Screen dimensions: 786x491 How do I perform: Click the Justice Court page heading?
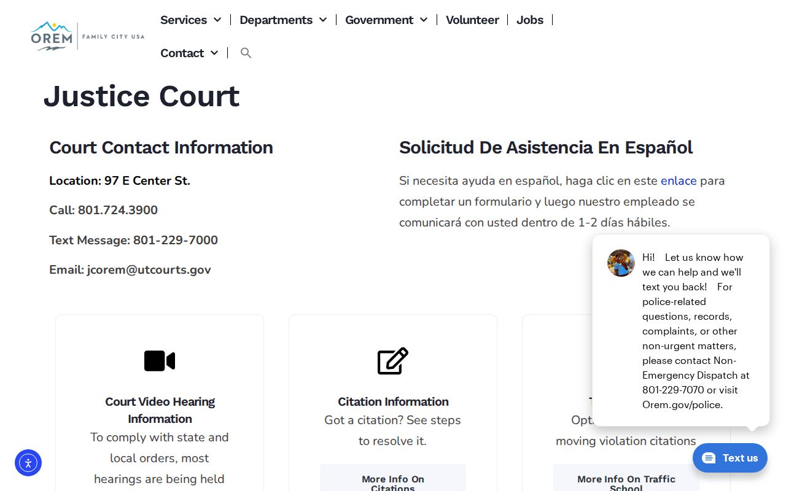coord(141,96)
